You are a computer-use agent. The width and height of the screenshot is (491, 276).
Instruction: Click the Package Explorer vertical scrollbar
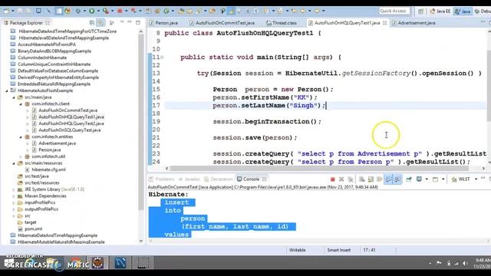pos(140,122)
